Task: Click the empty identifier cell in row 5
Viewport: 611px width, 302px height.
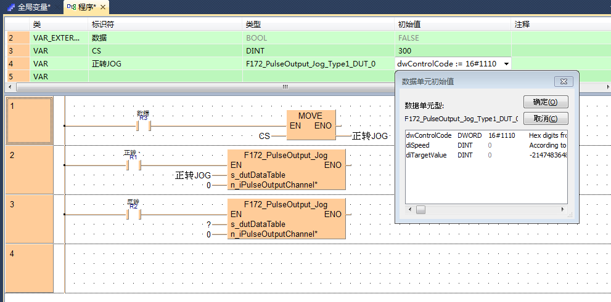Action: click(x=165, y=77)
